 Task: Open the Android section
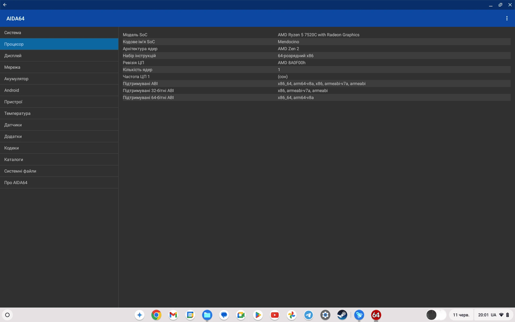(x=59, y=90)
